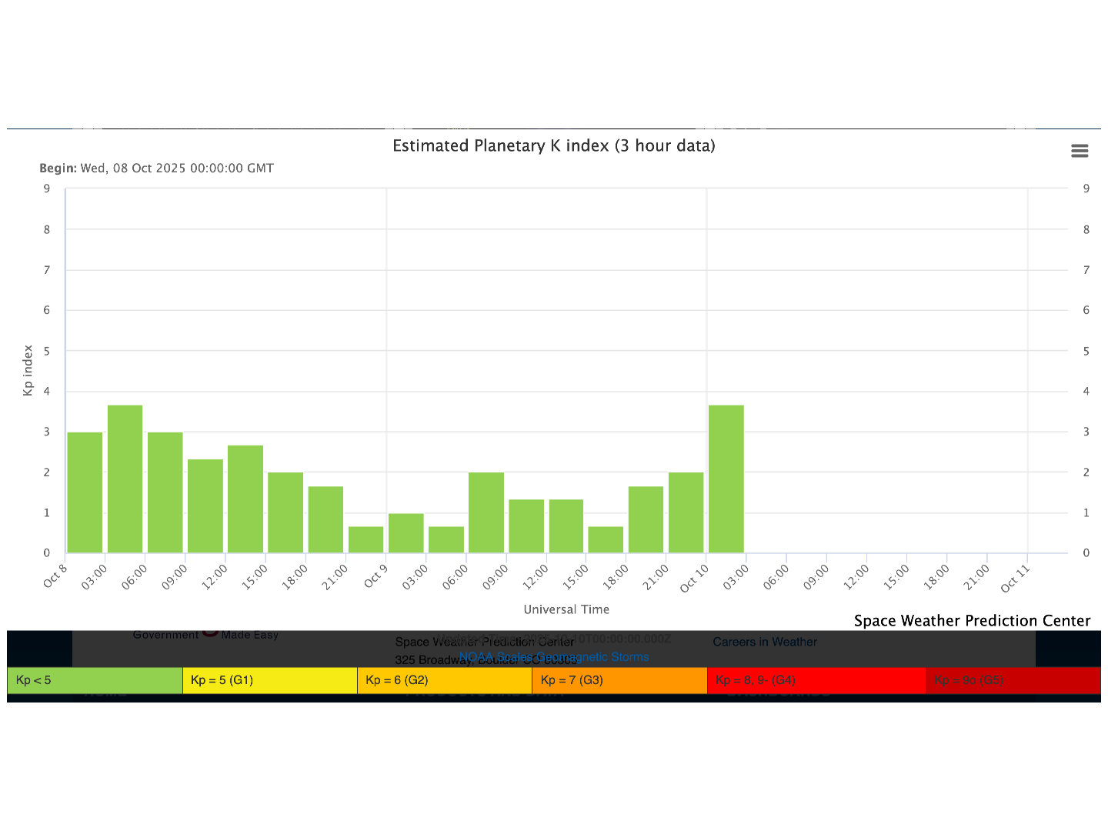Open the chart hamburger context menu
The height and width of the screenshot is (831, 1108).
pyautogui.click(x=1080, y=151)
